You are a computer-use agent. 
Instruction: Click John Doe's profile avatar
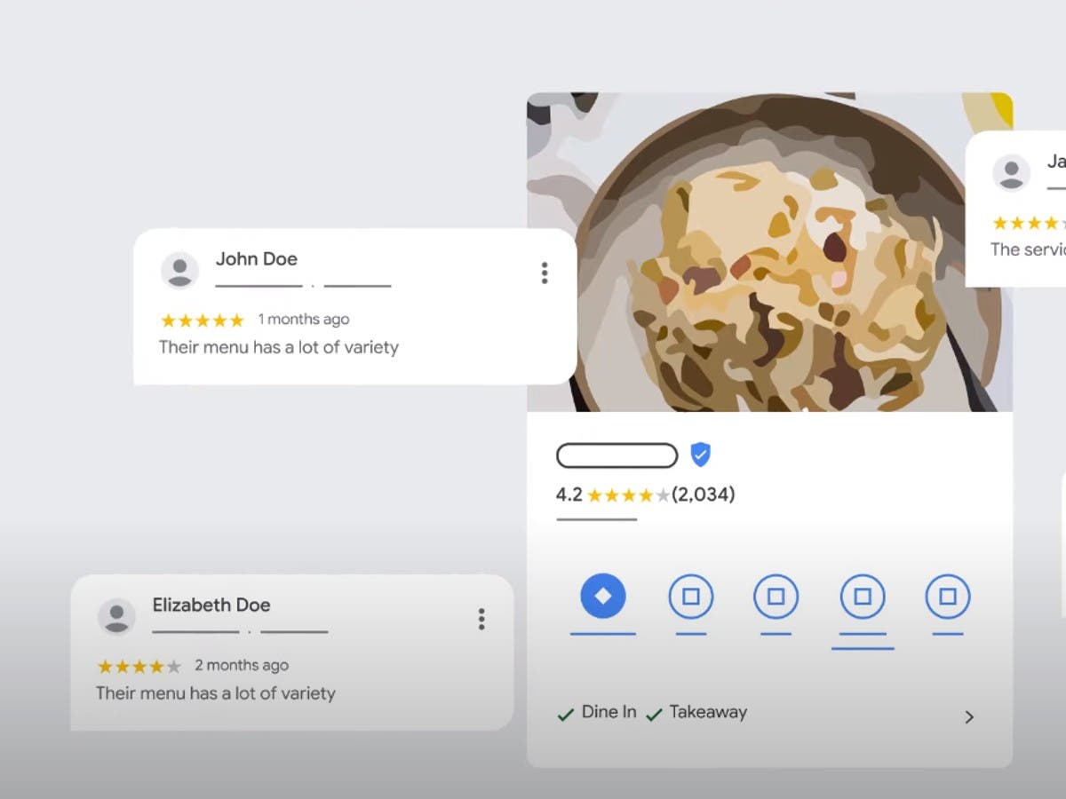[x=179, y=270]
